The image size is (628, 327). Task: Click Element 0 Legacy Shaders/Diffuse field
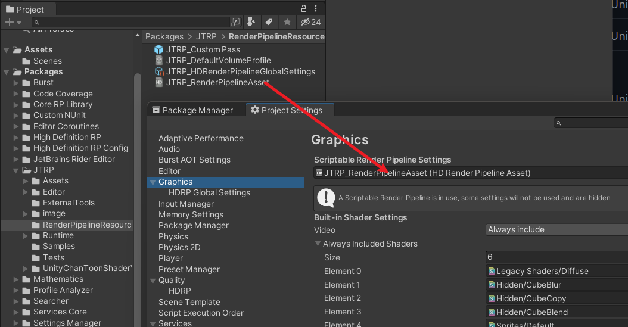[557, 271]
